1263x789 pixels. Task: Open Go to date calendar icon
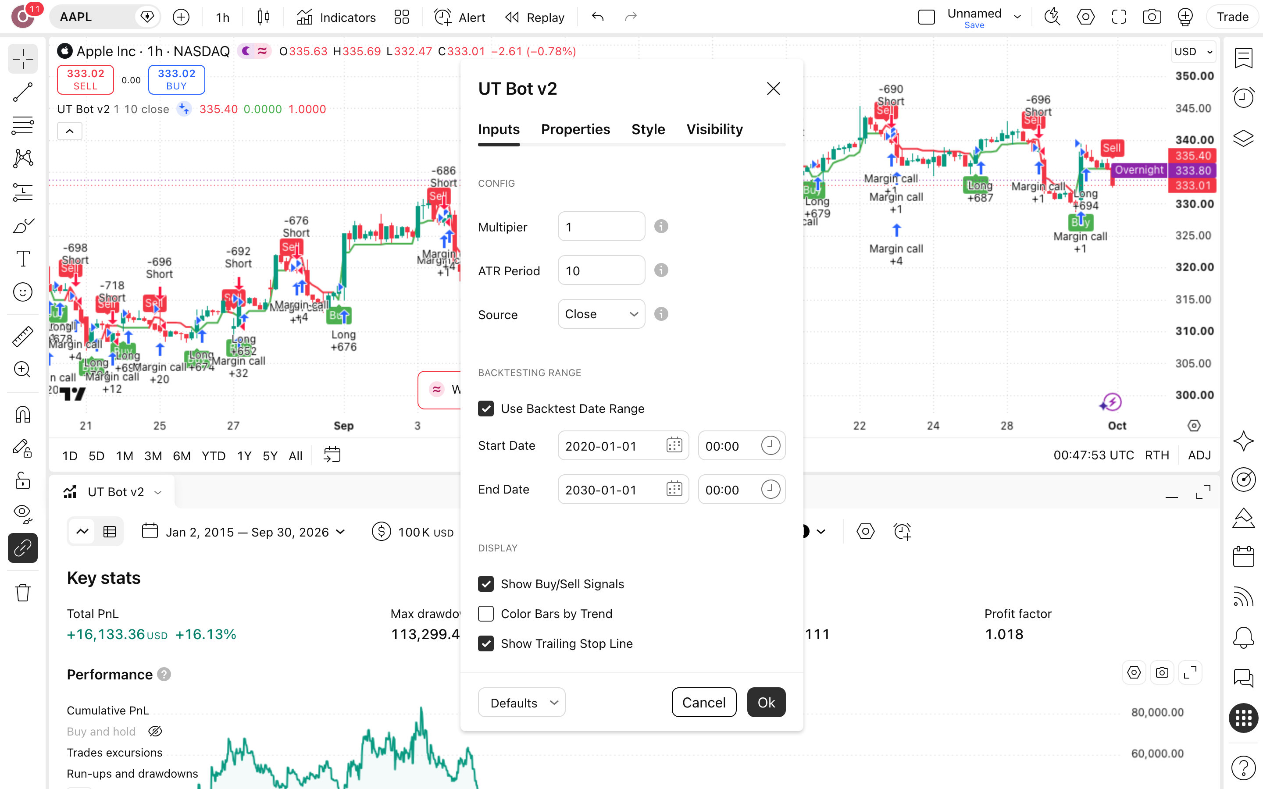coord(332,455)
